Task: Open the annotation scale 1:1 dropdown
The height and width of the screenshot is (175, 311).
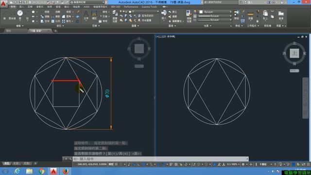Action: pos(233,164)
